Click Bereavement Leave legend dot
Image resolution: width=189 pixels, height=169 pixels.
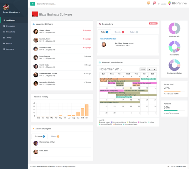pyautogui.click(x=112, y=122)
